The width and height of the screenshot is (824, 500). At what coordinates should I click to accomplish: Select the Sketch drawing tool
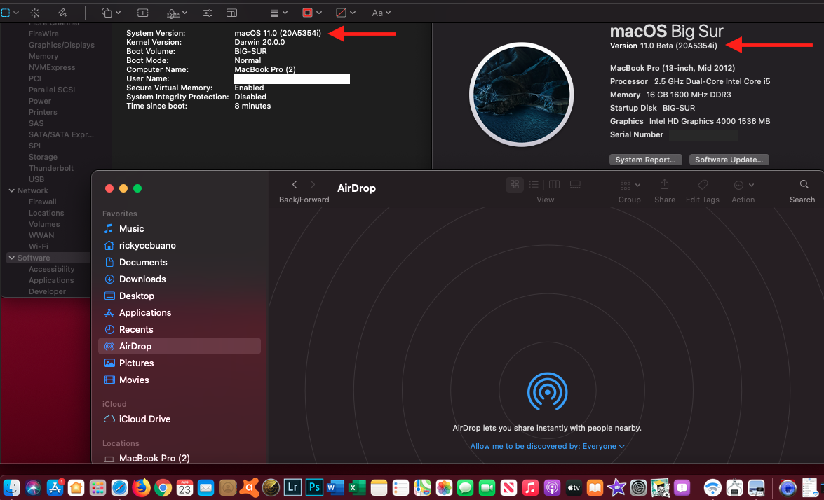[62, 13]
